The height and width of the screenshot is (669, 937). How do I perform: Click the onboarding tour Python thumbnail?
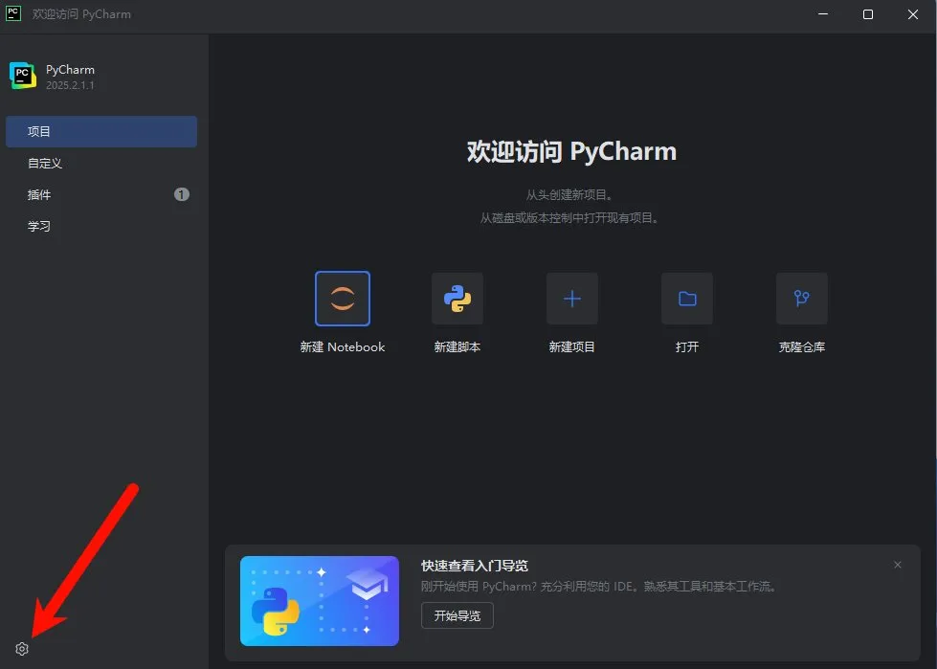click(320, 601)
